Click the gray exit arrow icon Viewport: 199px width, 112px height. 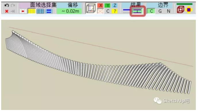point(13,11)
